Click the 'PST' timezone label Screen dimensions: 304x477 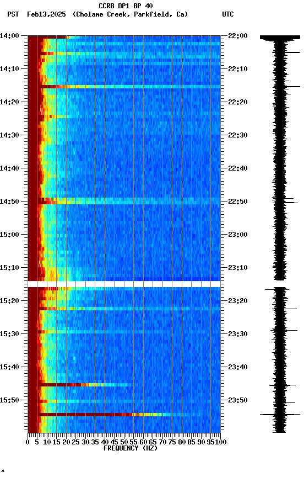(x=13, y=14)
